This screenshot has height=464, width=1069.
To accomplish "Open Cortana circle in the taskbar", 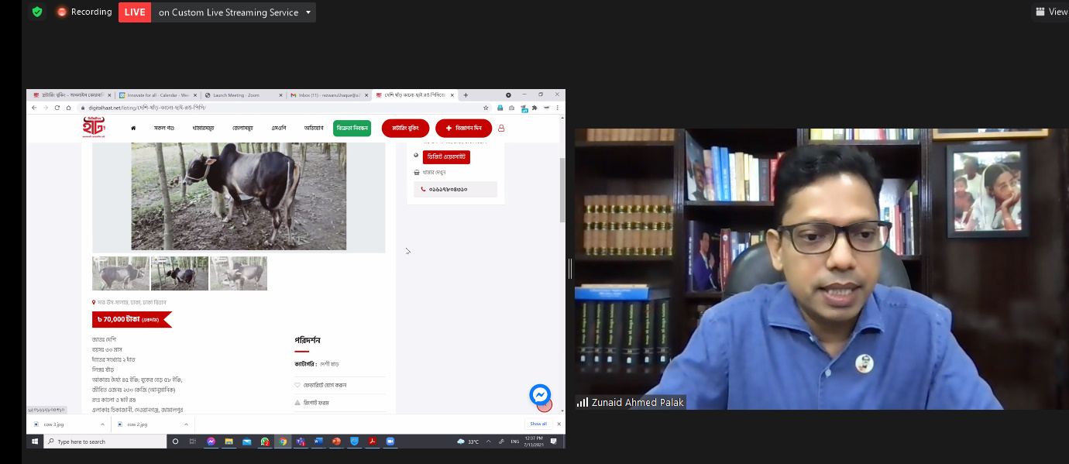I will pyautogui.click(x=175, y=442).
